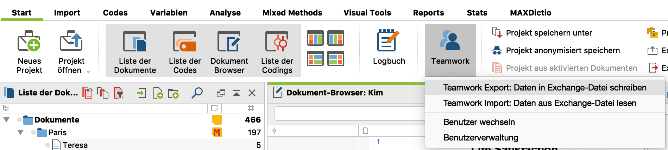This screenshot has width=668, height=150.
Task: Open the Mixed Methods tab
Action: click(x=292, y=13)
